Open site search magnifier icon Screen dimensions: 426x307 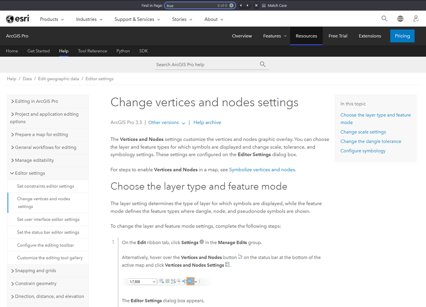[x=384, y=19]
